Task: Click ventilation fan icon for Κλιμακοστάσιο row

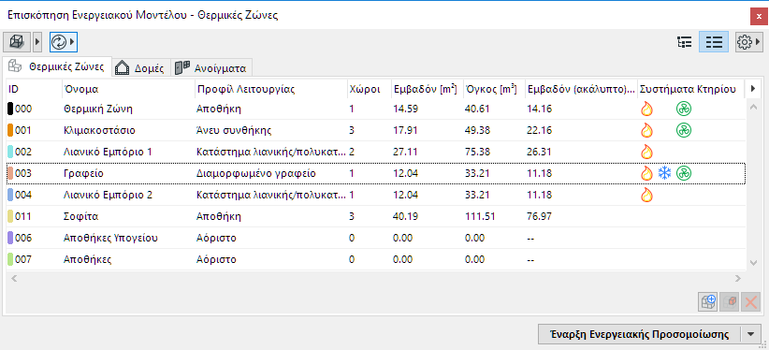Action: tap(683, 130)
